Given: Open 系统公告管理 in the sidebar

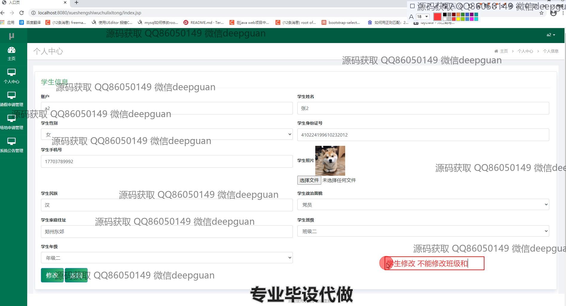Looking at the screenshot, I should (x=12, y=145).
